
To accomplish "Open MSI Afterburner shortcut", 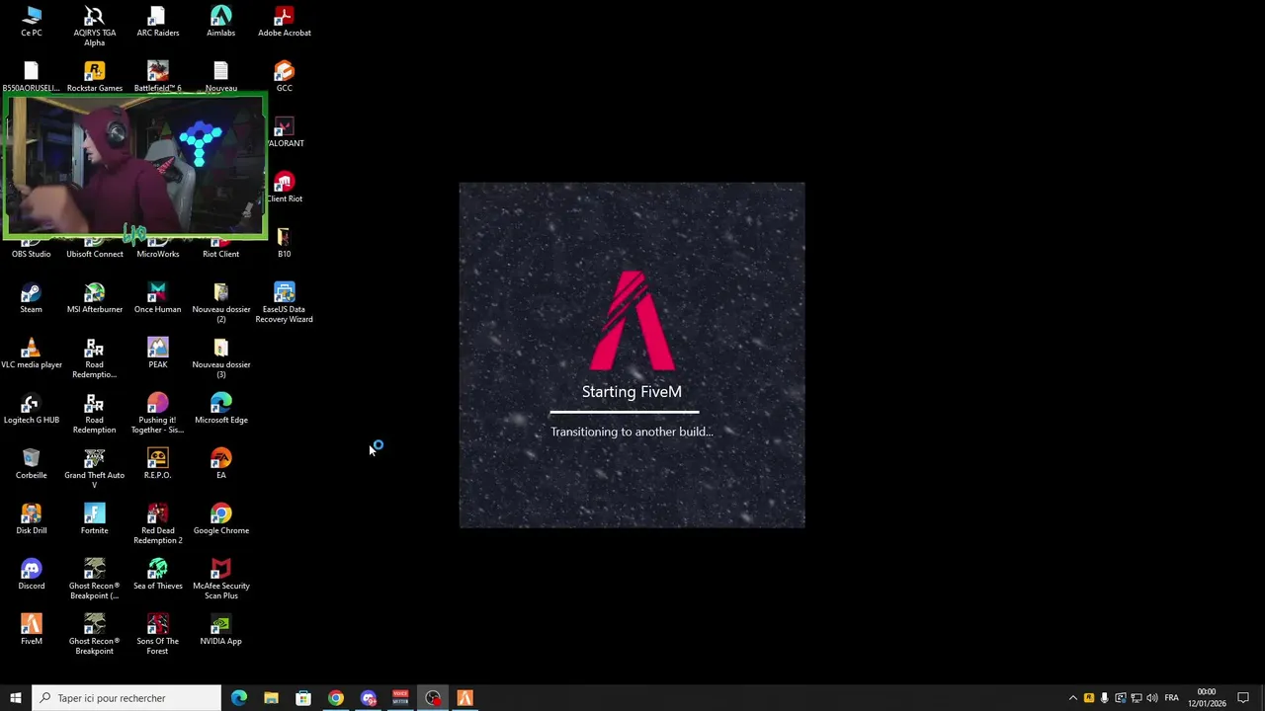I will [x=95, y=298].
